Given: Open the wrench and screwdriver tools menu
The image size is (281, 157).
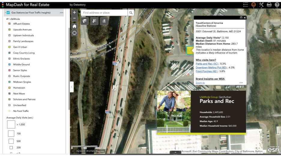Looking at the screenshot, I should (x=261, y=5).
